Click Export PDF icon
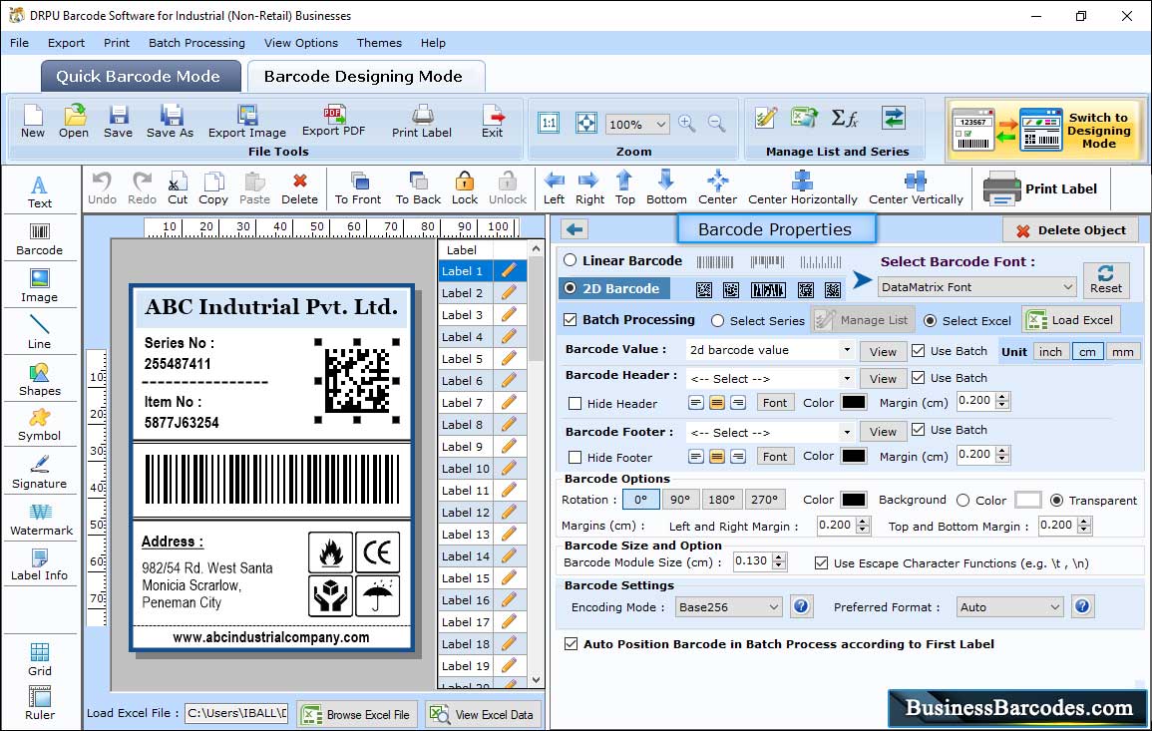The height and width of the screenshot is (731, 1152). tap(333, 121)
